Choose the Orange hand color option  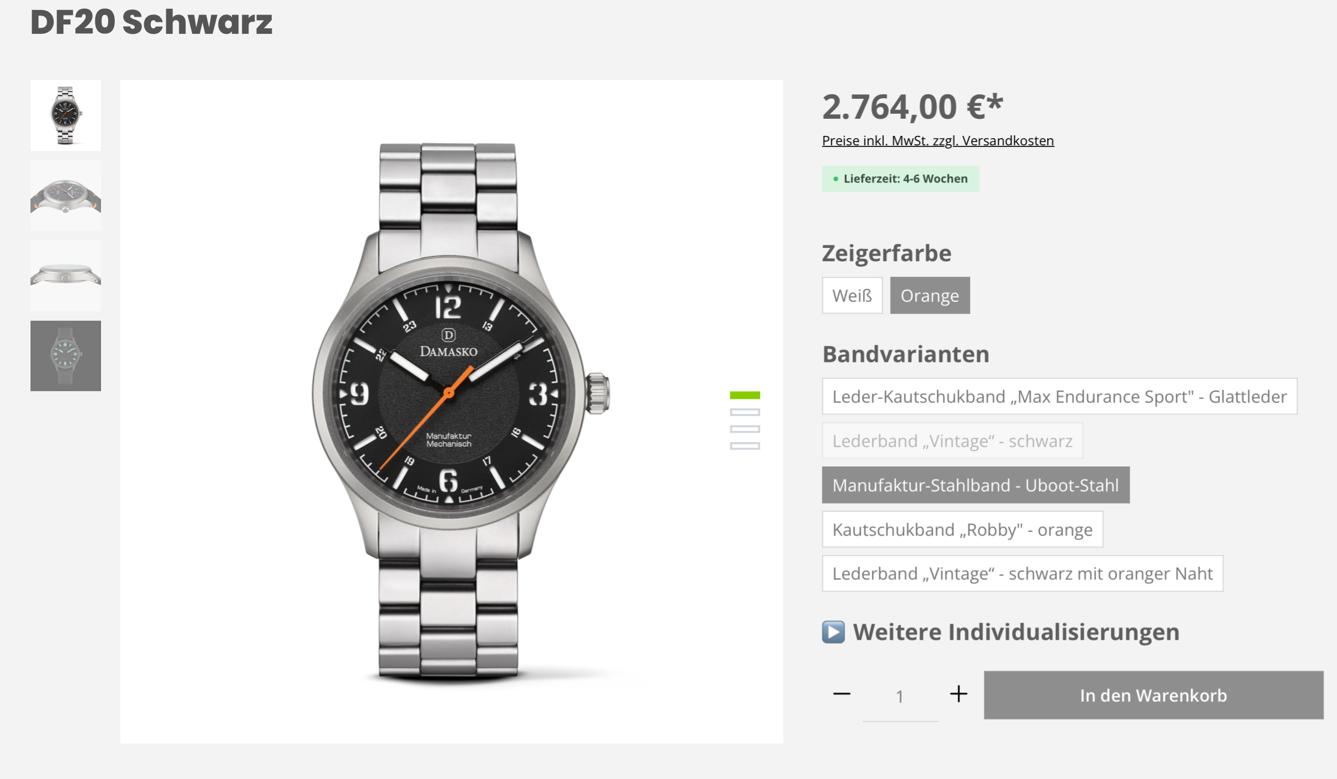tap(930, 295)
